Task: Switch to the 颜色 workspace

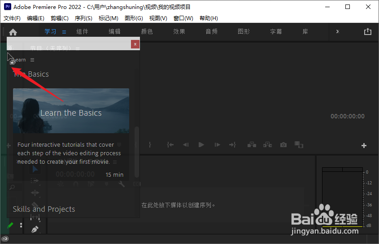Action: [147, 32]
